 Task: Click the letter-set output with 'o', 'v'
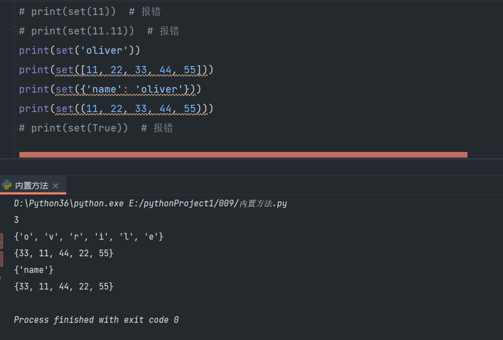[89, 237]
